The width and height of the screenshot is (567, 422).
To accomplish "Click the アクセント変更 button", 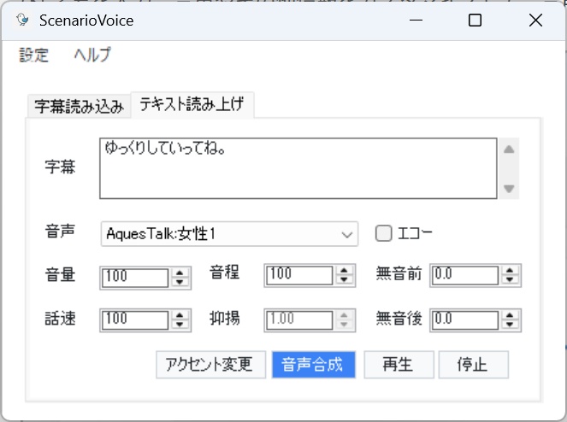I will (x=211, y=365).
